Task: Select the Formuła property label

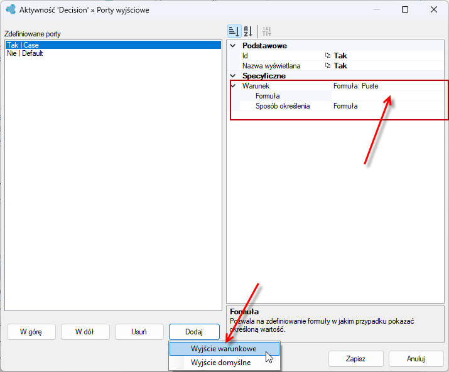Action: (268, 96)
